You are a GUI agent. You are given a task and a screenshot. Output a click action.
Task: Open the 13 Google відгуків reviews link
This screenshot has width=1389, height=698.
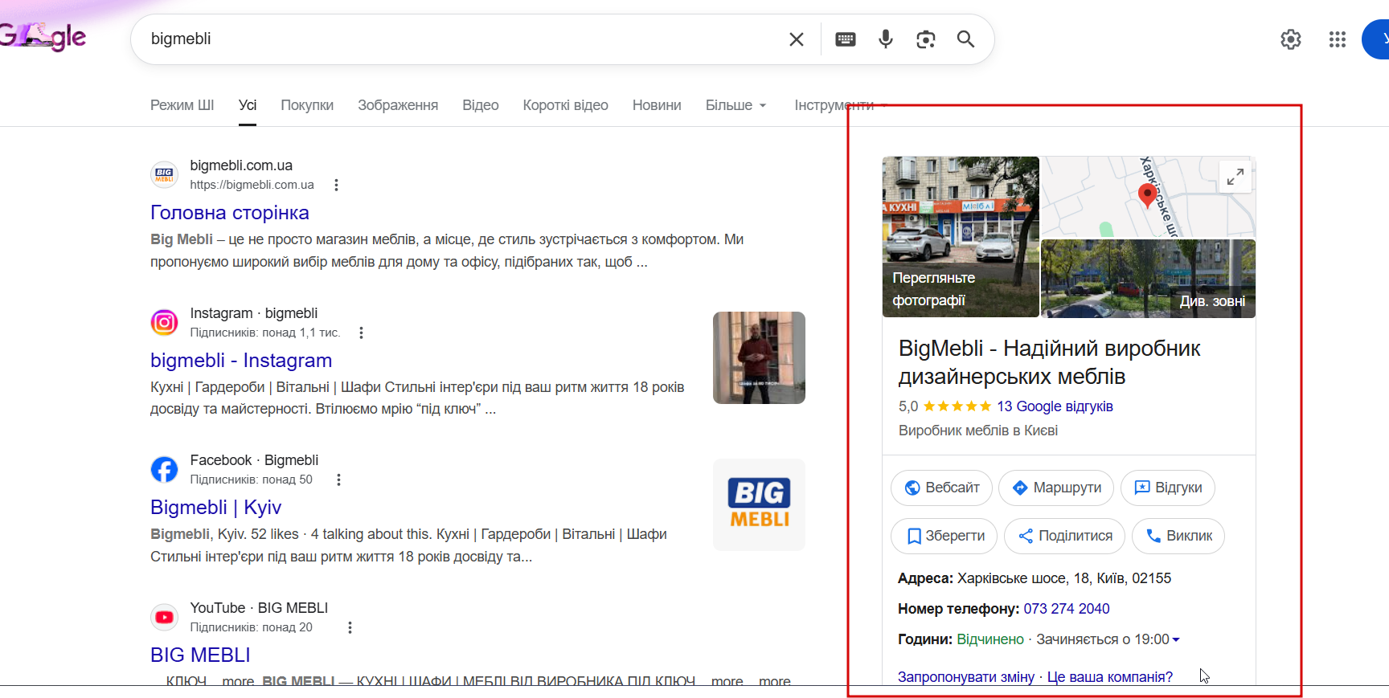(x=1055, y=406)
